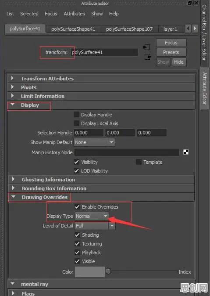Click the Hide button
This screenshot has height=296, width=210.
(179, 62)
